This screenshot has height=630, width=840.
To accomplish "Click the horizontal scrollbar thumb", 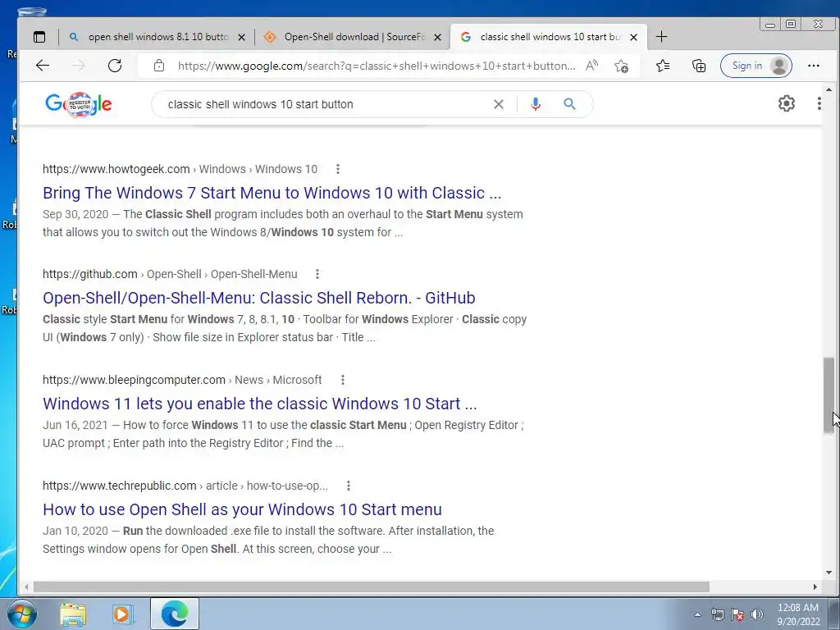I will pyautogui.click(x=372, y=587).
